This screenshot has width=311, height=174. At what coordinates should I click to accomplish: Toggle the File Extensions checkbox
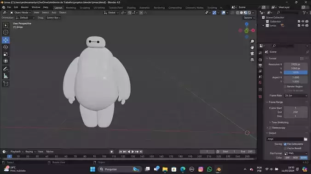[x=285, y=144]
